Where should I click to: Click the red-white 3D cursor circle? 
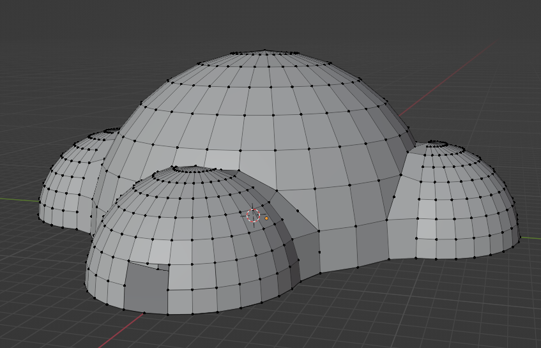pos(253,215)
